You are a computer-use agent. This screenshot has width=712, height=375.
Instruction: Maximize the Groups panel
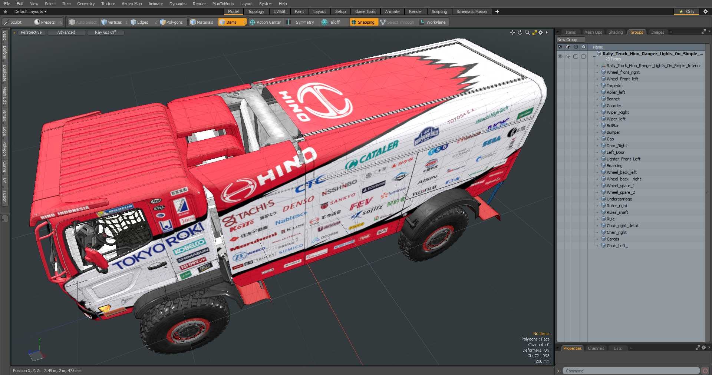pos(703,32)
